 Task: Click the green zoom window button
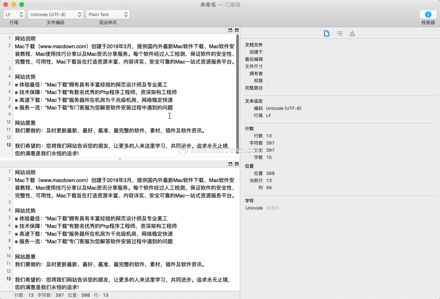click(x=22, y=4)
